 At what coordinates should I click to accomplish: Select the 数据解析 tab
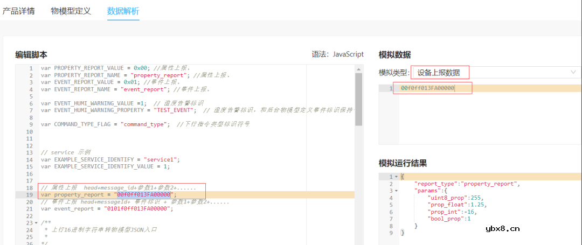coord(123,11)
